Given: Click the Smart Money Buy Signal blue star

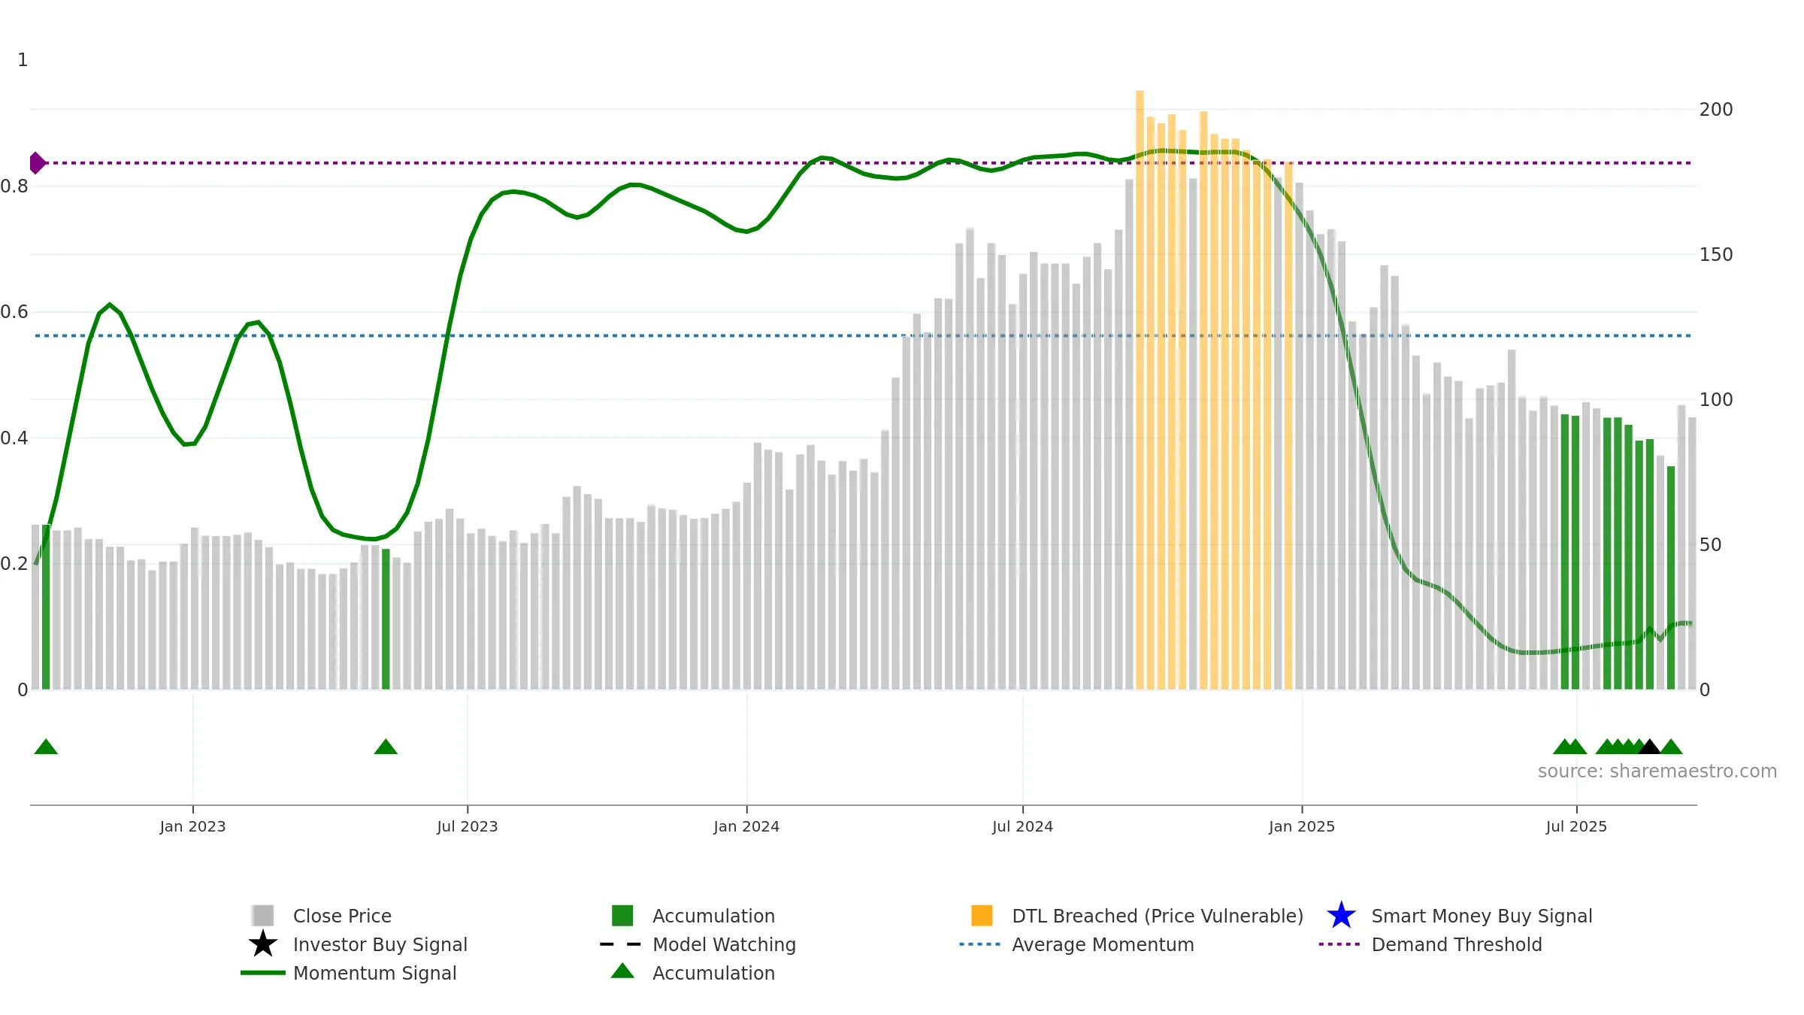Looking at the screenshot, I should 1341,915.
